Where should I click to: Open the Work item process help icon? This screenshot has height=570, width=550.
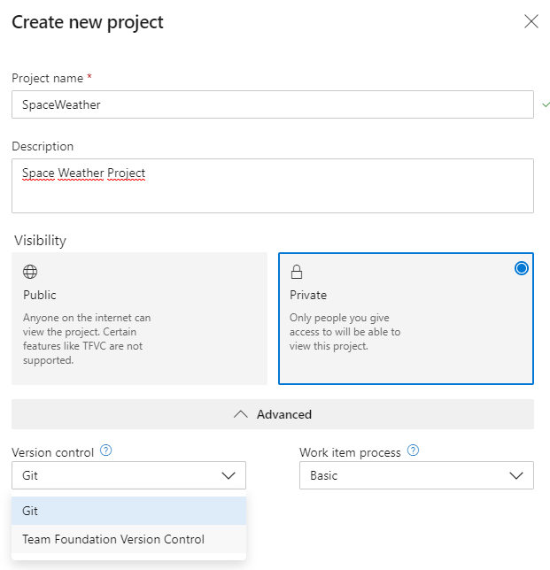point(413,451)
